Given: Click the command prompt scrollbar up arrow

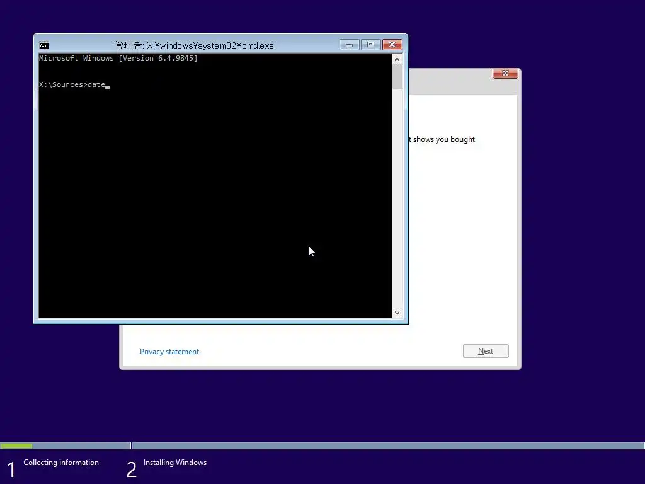Looking at the screenshot, I should pos(397,59).
